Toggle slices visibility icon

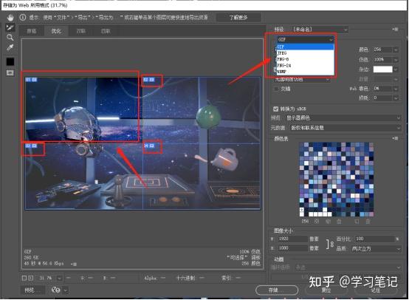click(10, 72)
